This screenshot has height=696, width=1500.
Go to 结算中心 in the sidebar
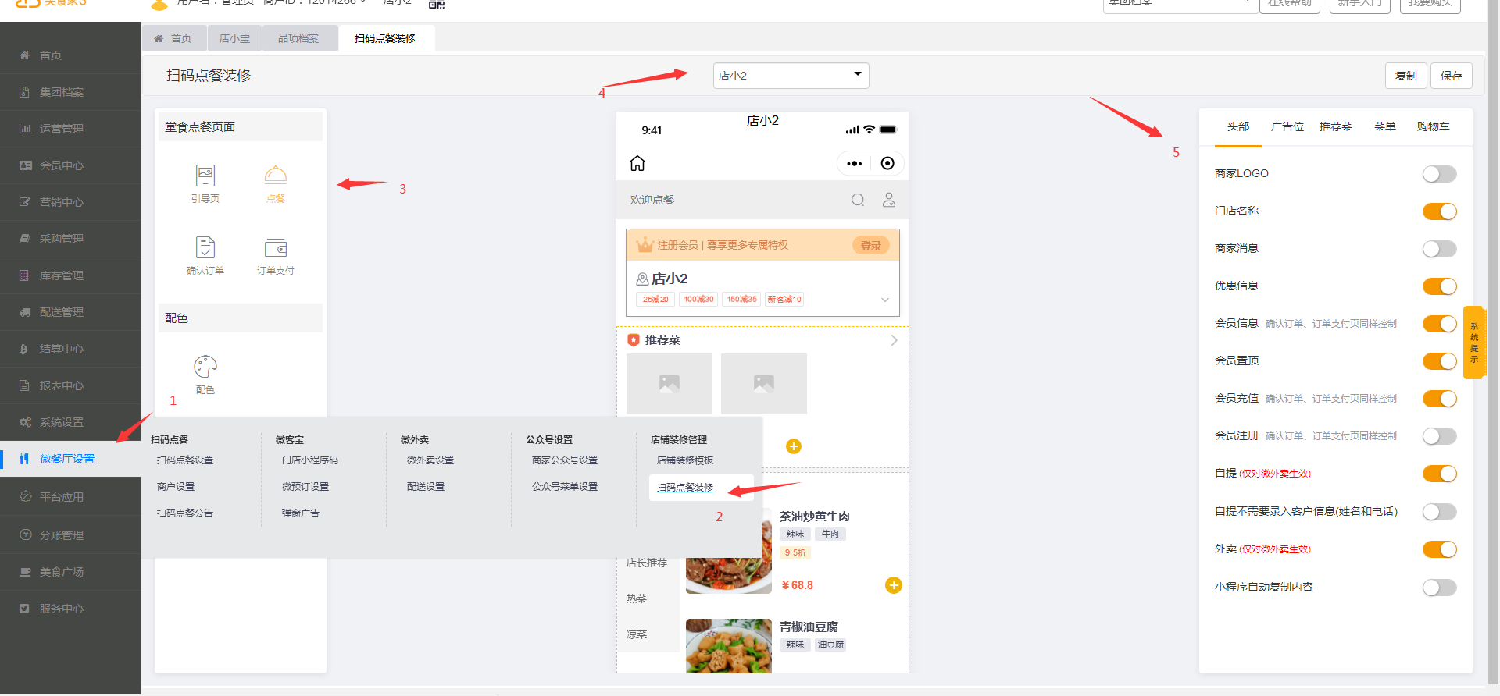(x=70, y=349)
